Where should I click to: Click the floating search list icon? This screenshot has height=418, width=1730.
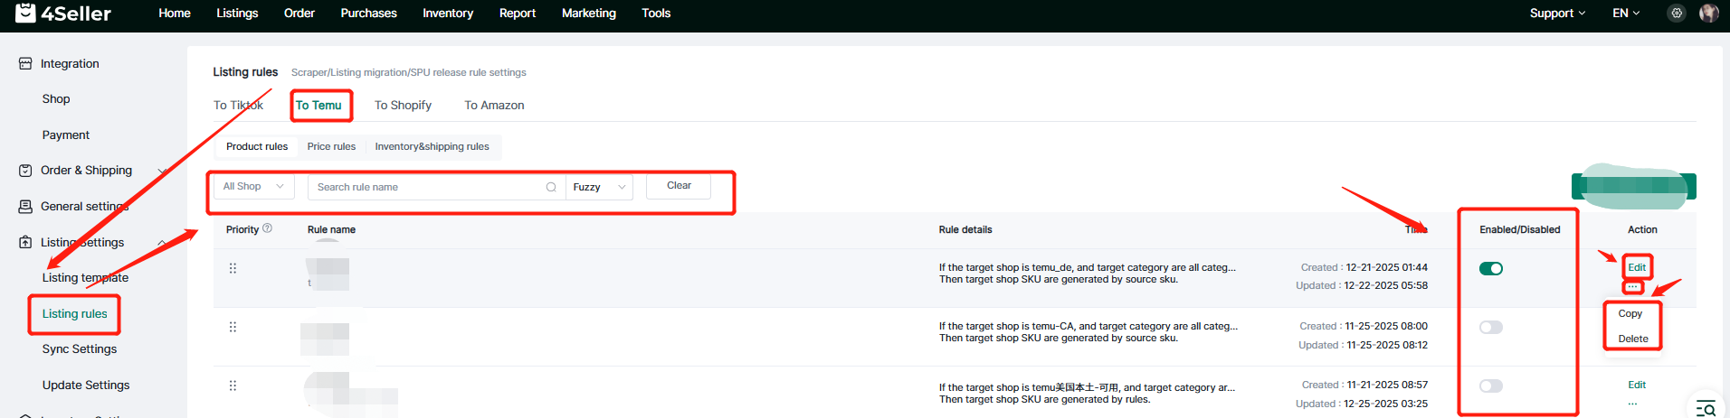click(x=1706, y=408)
